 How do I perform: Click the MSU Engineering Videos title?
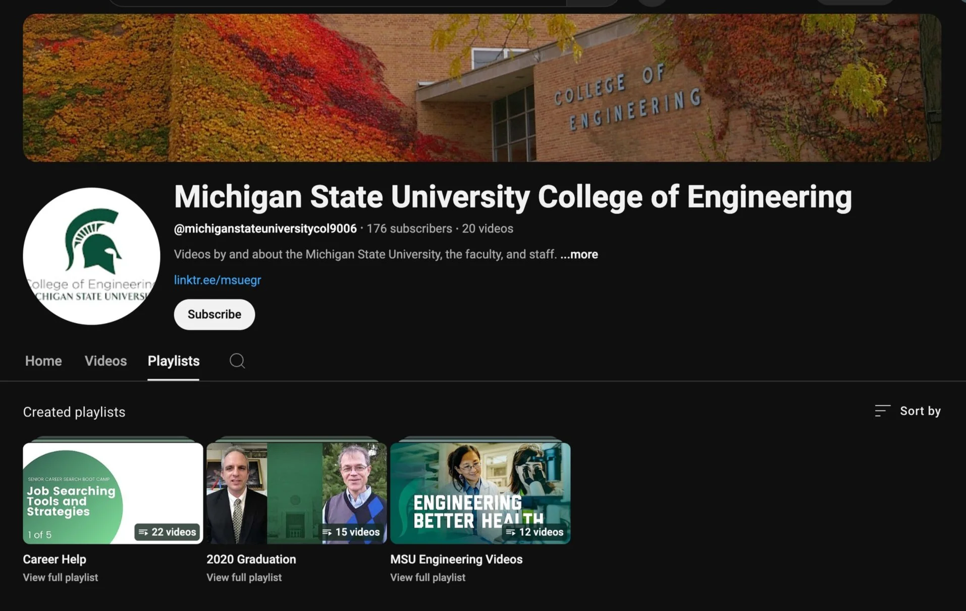point(456,559)
